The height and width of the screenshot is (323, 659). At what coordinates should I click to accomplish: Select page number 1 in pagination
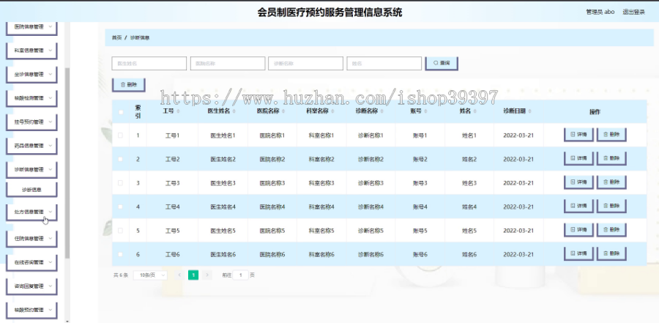click(193, 275)
